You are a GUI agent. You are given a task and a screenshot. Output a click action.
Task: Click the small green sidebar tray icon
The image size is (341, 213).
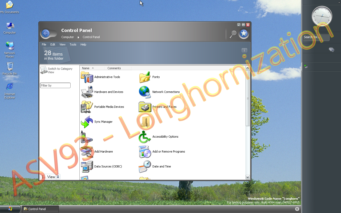(306, 67)
